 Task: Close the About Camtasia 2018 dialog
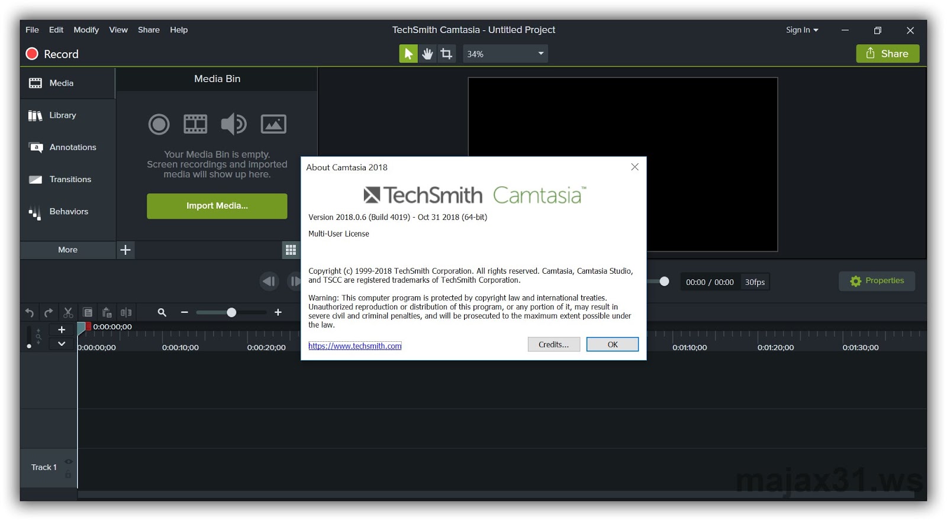(634, 167)
